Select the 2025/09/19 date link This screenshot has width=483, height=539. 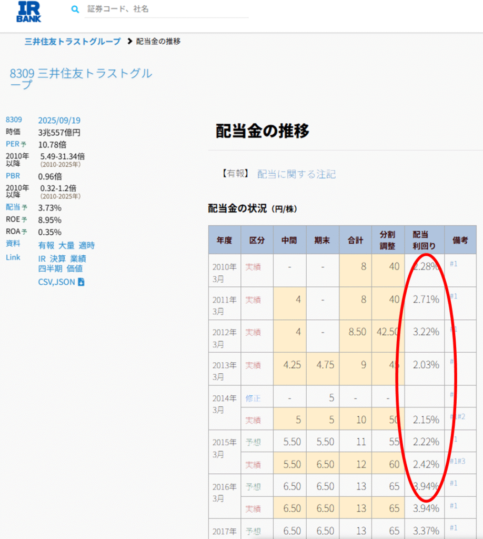(x=59, y=120)
